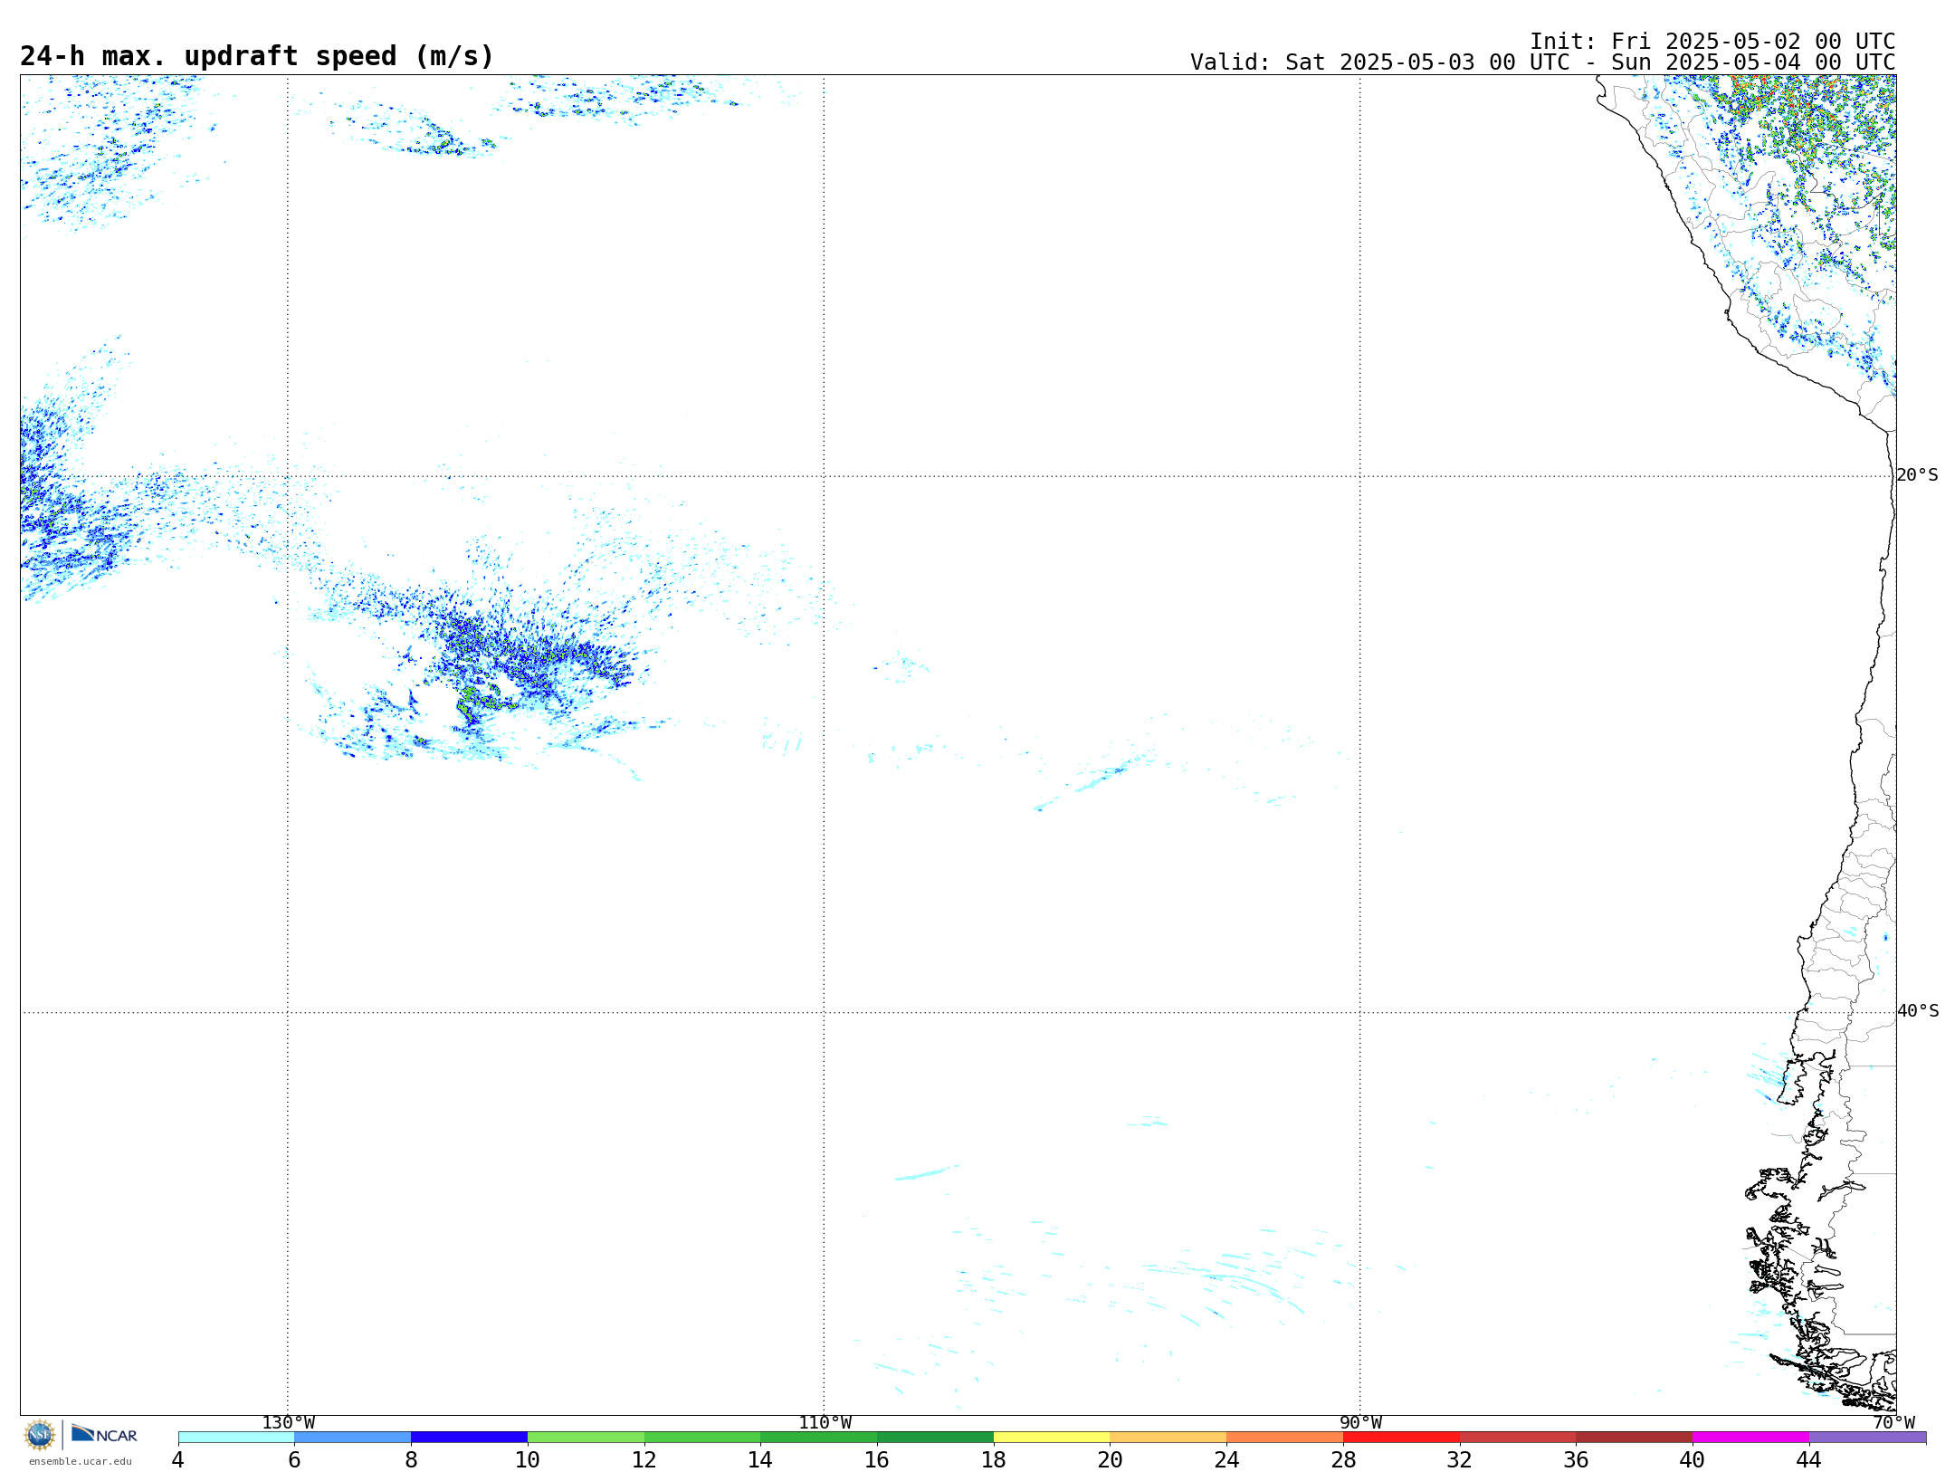Click the dark green 16-18 colorbar segment
This screenshot has width=1955, height=1472.
click(935, 1438)
